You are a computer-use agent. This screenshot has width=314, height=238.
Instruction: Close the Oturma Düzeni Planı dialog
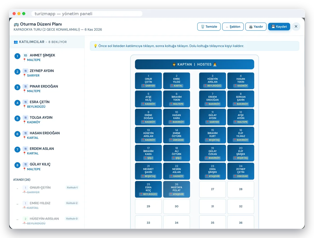(296, 26)
